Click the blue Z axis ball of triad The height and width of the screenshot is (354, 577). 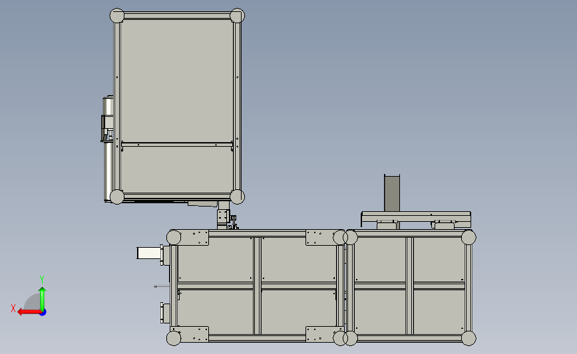coord(43,313)
